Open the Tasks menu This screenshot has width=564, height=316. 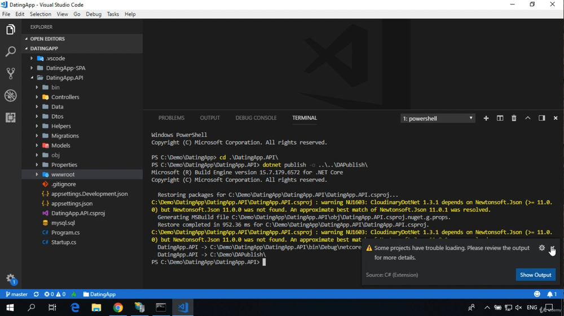[x=113, y=14]
